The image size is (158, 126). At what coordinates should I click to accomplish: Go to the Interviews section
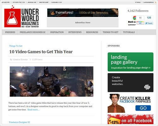point(75,32)
